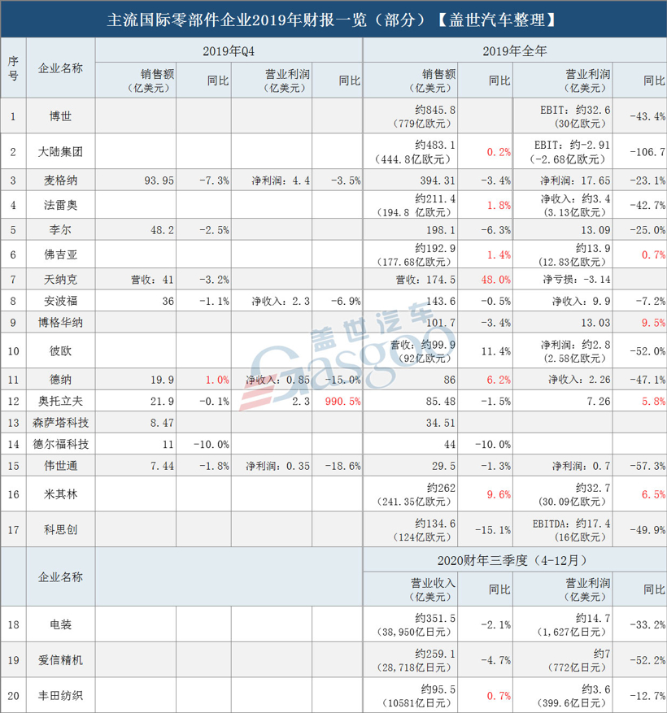Click company name '奥托立夫'
The height and width of the screenshot is (713, 667).
(x=60, y=401)
